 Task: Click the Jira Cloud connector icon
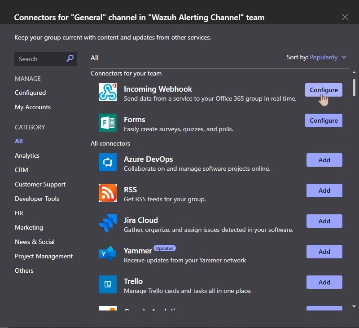108,223
